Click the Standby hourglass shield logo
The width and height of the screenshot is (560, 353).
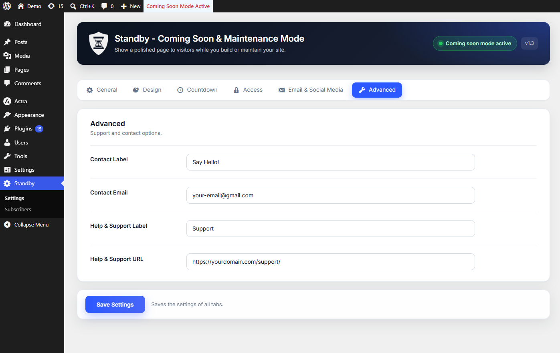click(99, 43)
